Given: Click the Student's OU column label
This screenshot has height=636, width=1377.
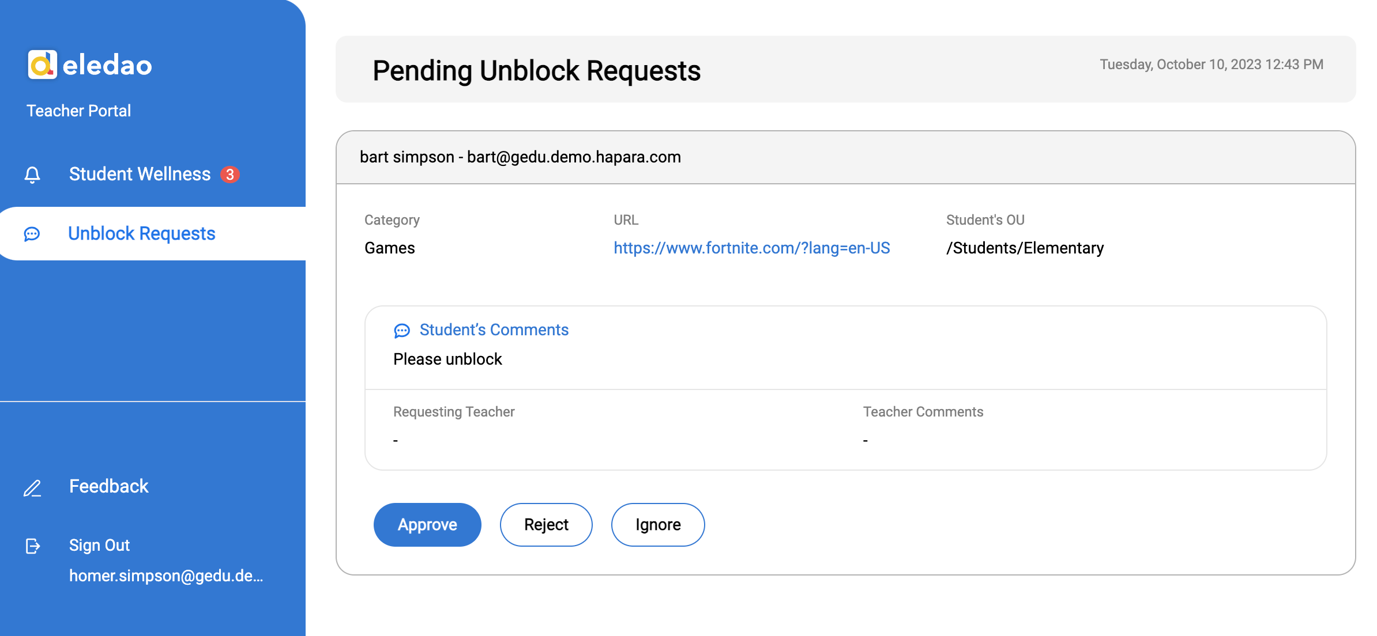Looking at the screenshot, I should click(985, 220).
